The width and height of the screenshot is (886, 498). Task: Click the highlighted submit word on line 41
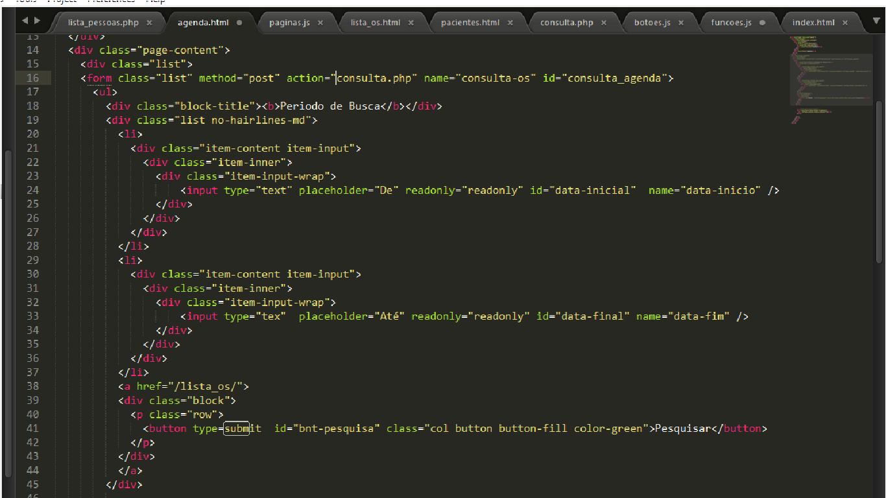(x=237, y=429)
